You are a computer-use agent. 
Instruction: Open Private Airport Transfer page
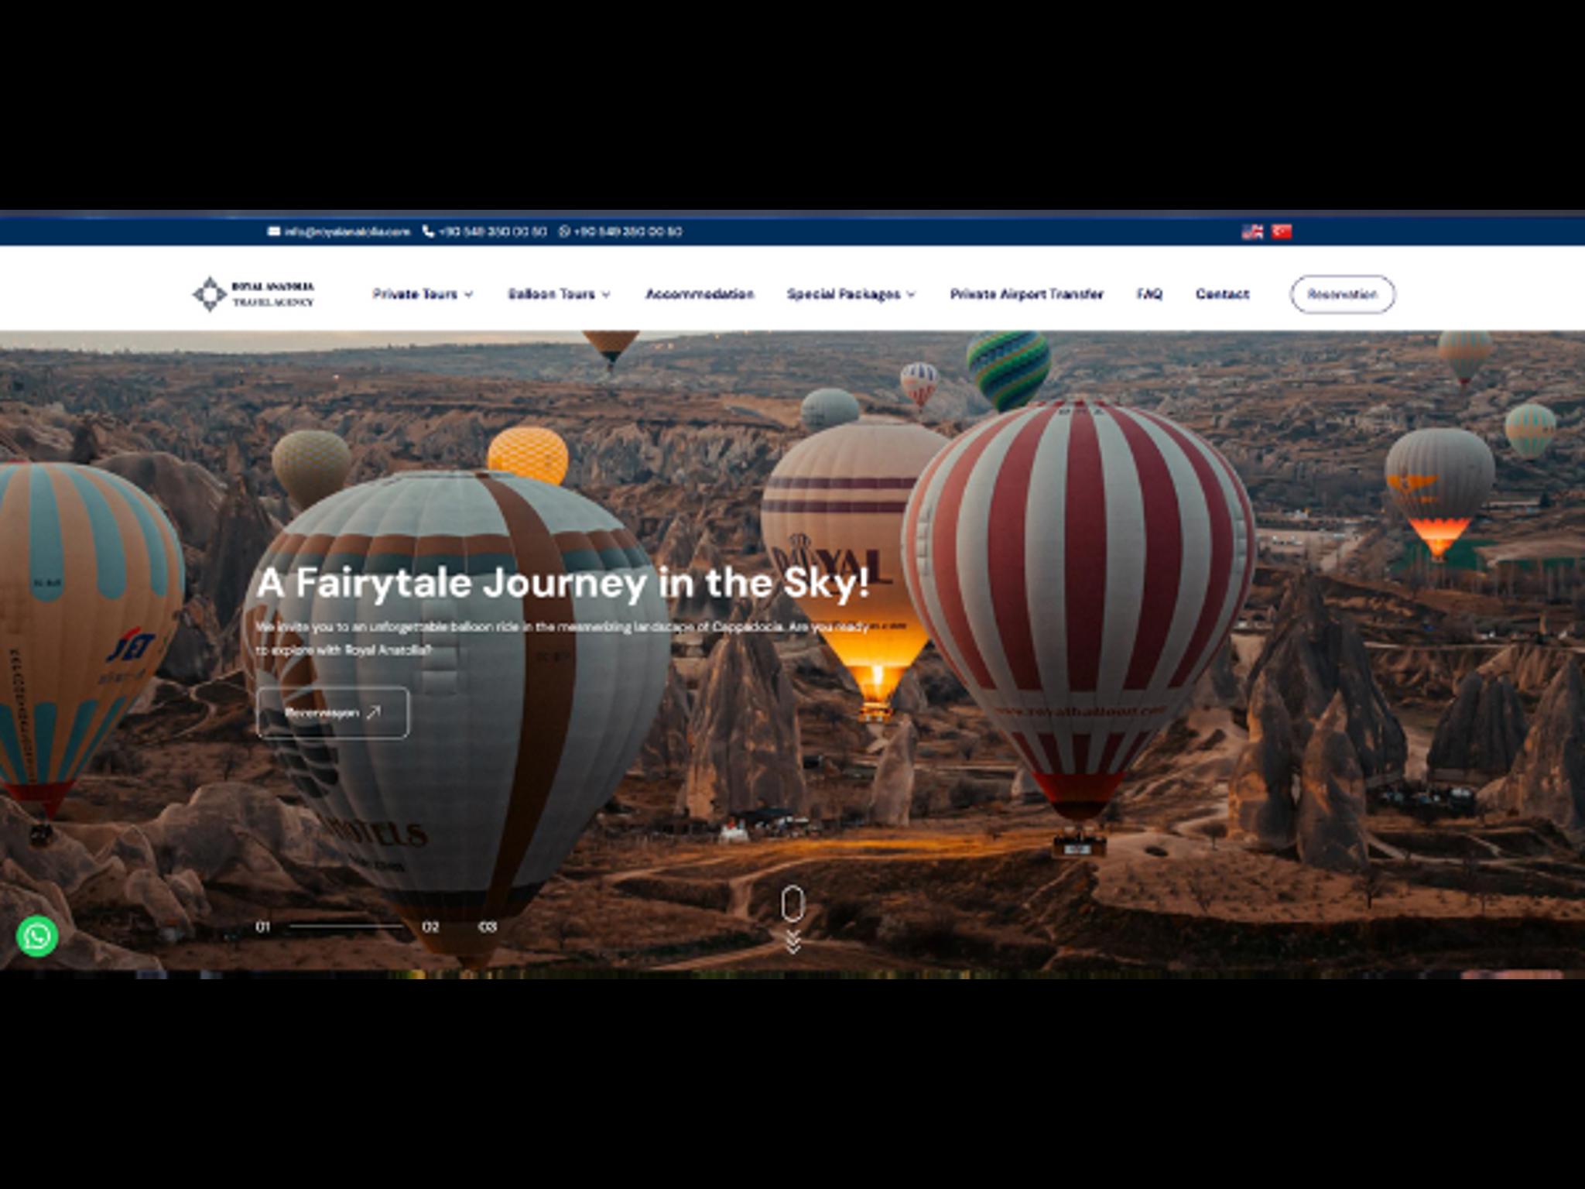coord(1026,294)
